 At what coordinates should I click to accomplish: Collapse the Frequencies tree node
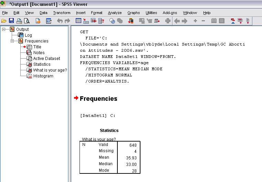pyautogui.click(x=12, y=41)
